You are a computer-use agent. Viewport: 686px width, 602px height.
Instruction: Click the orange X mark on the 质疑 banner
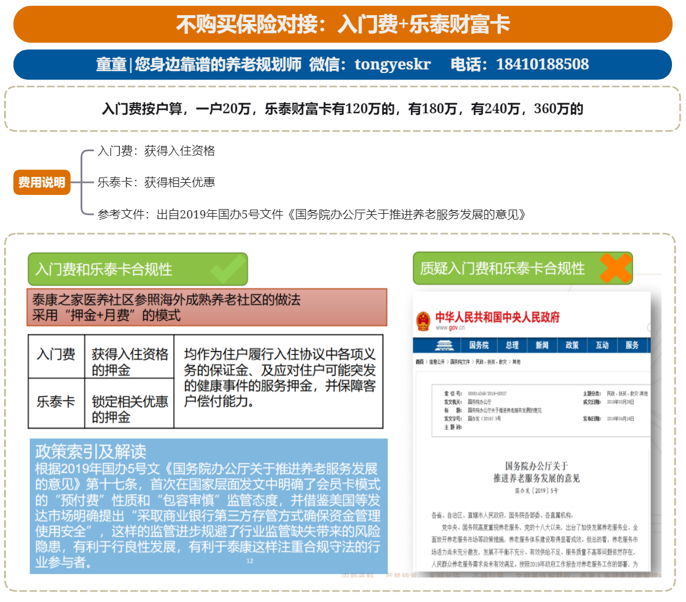[x=615, y=268]
